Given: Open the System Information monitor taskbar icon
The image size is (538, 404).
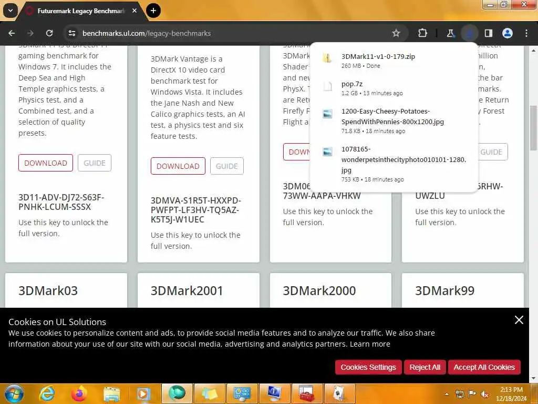Looking at the screenshot, I should pyautogui.click(x=274, y=393).
